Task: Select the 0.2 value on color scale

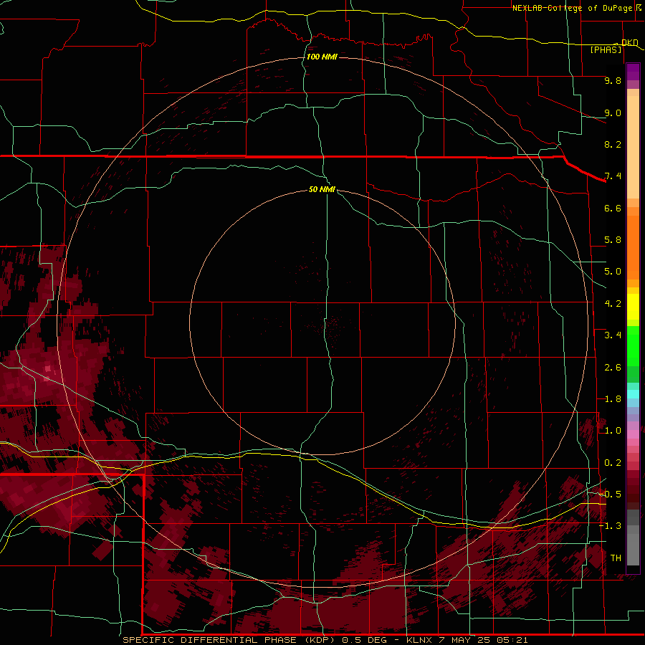Action: pos(613,463)
